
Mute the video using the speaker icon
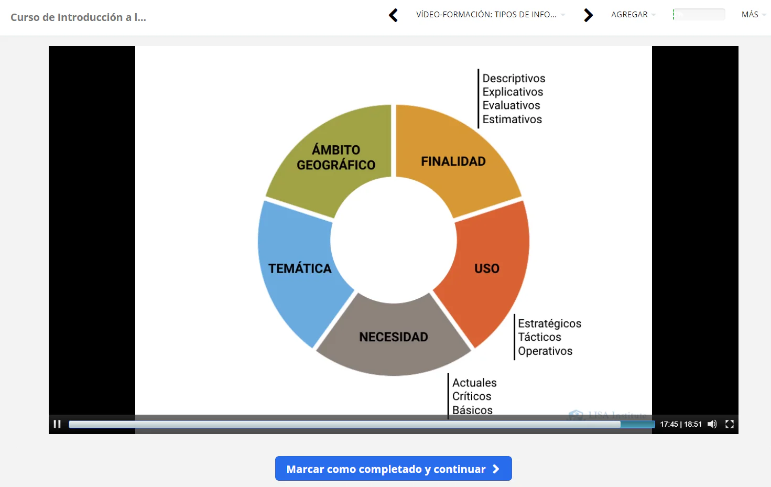712,424
